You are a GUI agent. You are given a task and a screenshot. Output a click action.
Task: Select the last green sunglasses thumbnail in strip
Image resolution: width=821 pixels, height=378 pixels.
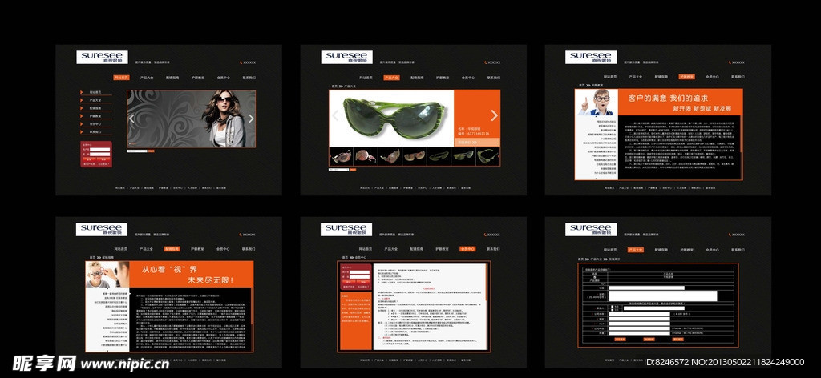coord(487,156)
